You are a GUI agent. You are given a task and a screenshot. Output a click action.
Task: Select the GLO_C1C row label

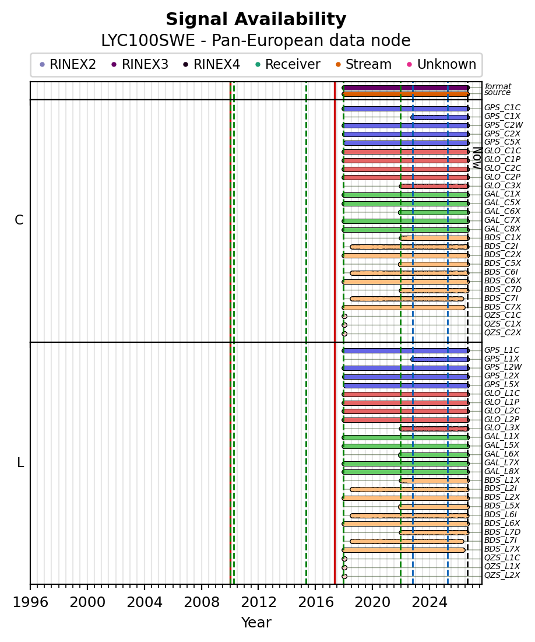pos(503,150)
